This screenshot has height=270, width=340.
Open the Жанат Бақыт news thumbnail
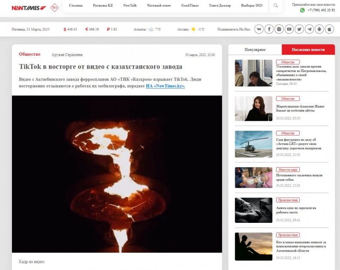coord(253,108)
